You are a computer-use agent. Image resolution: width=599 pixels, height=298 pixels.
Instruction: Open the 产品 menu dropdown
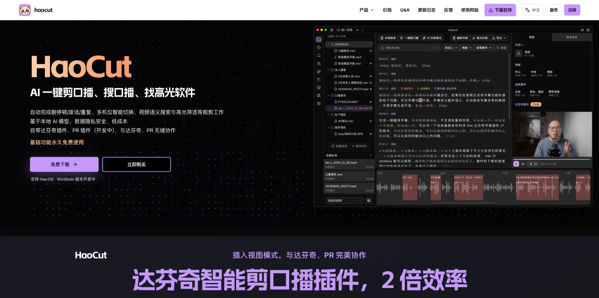pyautogui.click(x=367, y=10)
